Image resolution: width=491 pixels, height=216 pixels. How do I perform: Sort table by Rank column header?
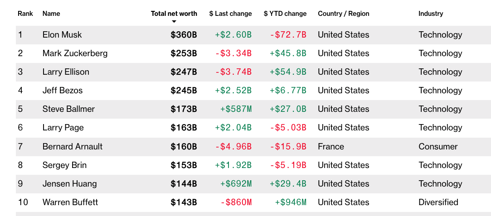(x=25, y=14)
